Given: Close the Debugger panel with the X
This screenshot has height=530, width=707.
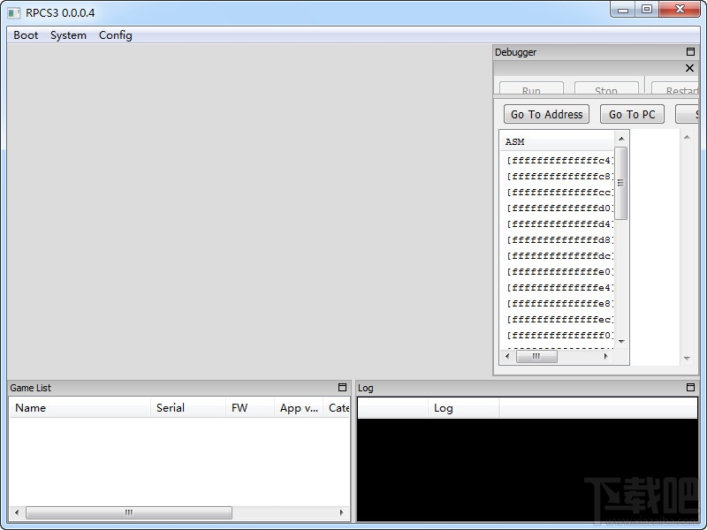Looking at the screenshot, I should tap(689, 68).
